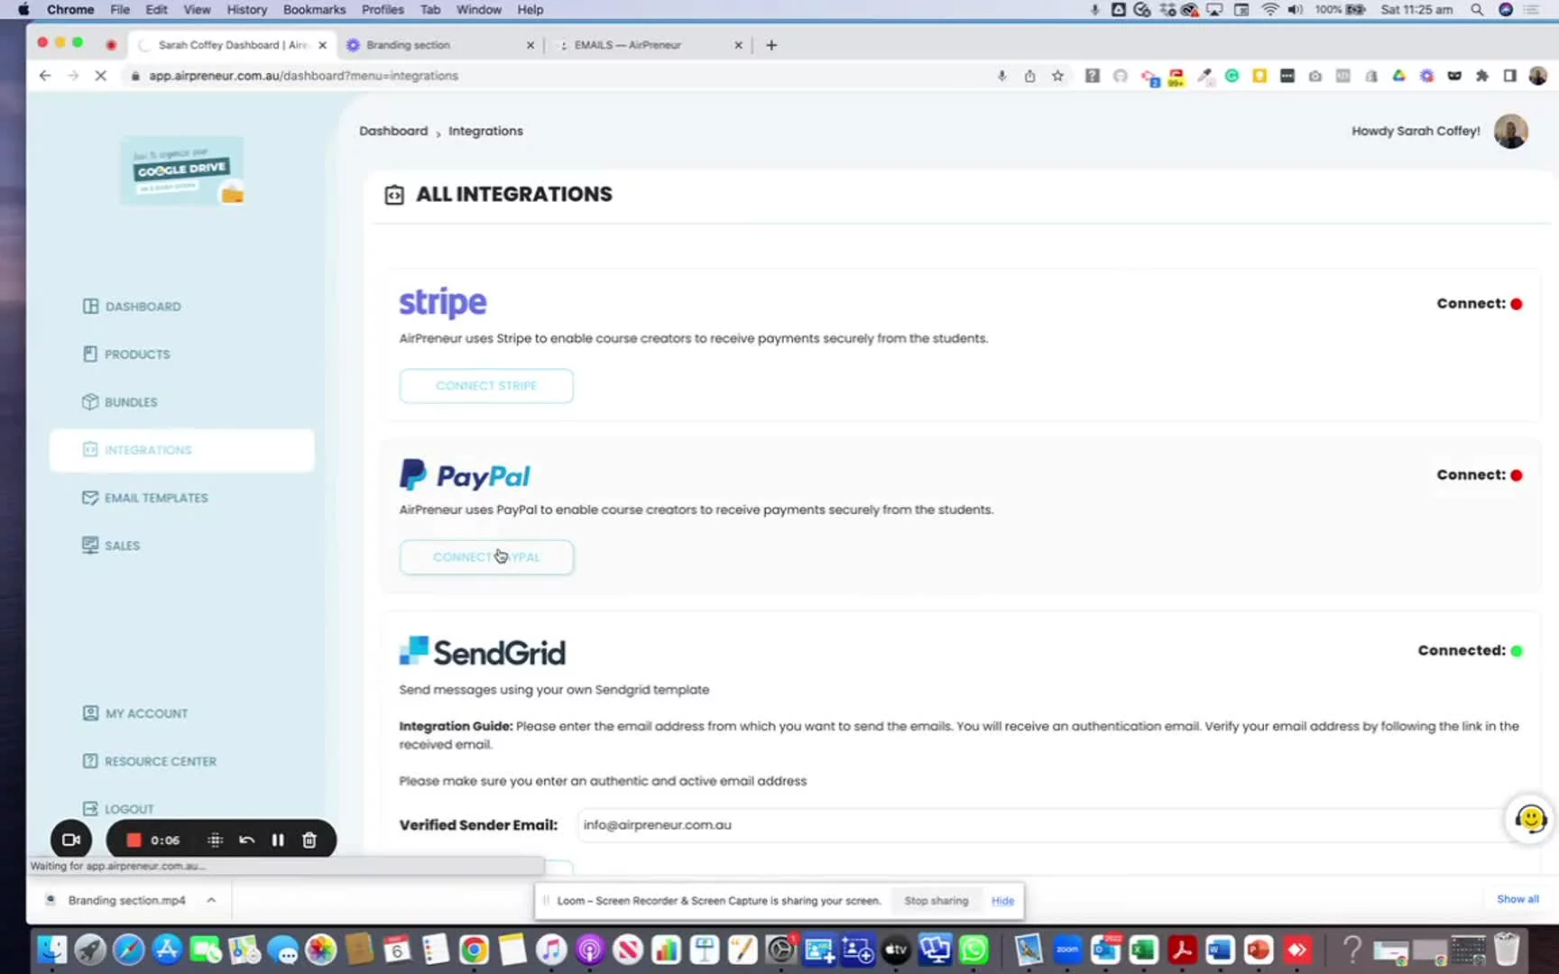The height and width of the screenshot is (974, 1559).
Task: Open the Trash in the Dock
Action: point(1507,950)
